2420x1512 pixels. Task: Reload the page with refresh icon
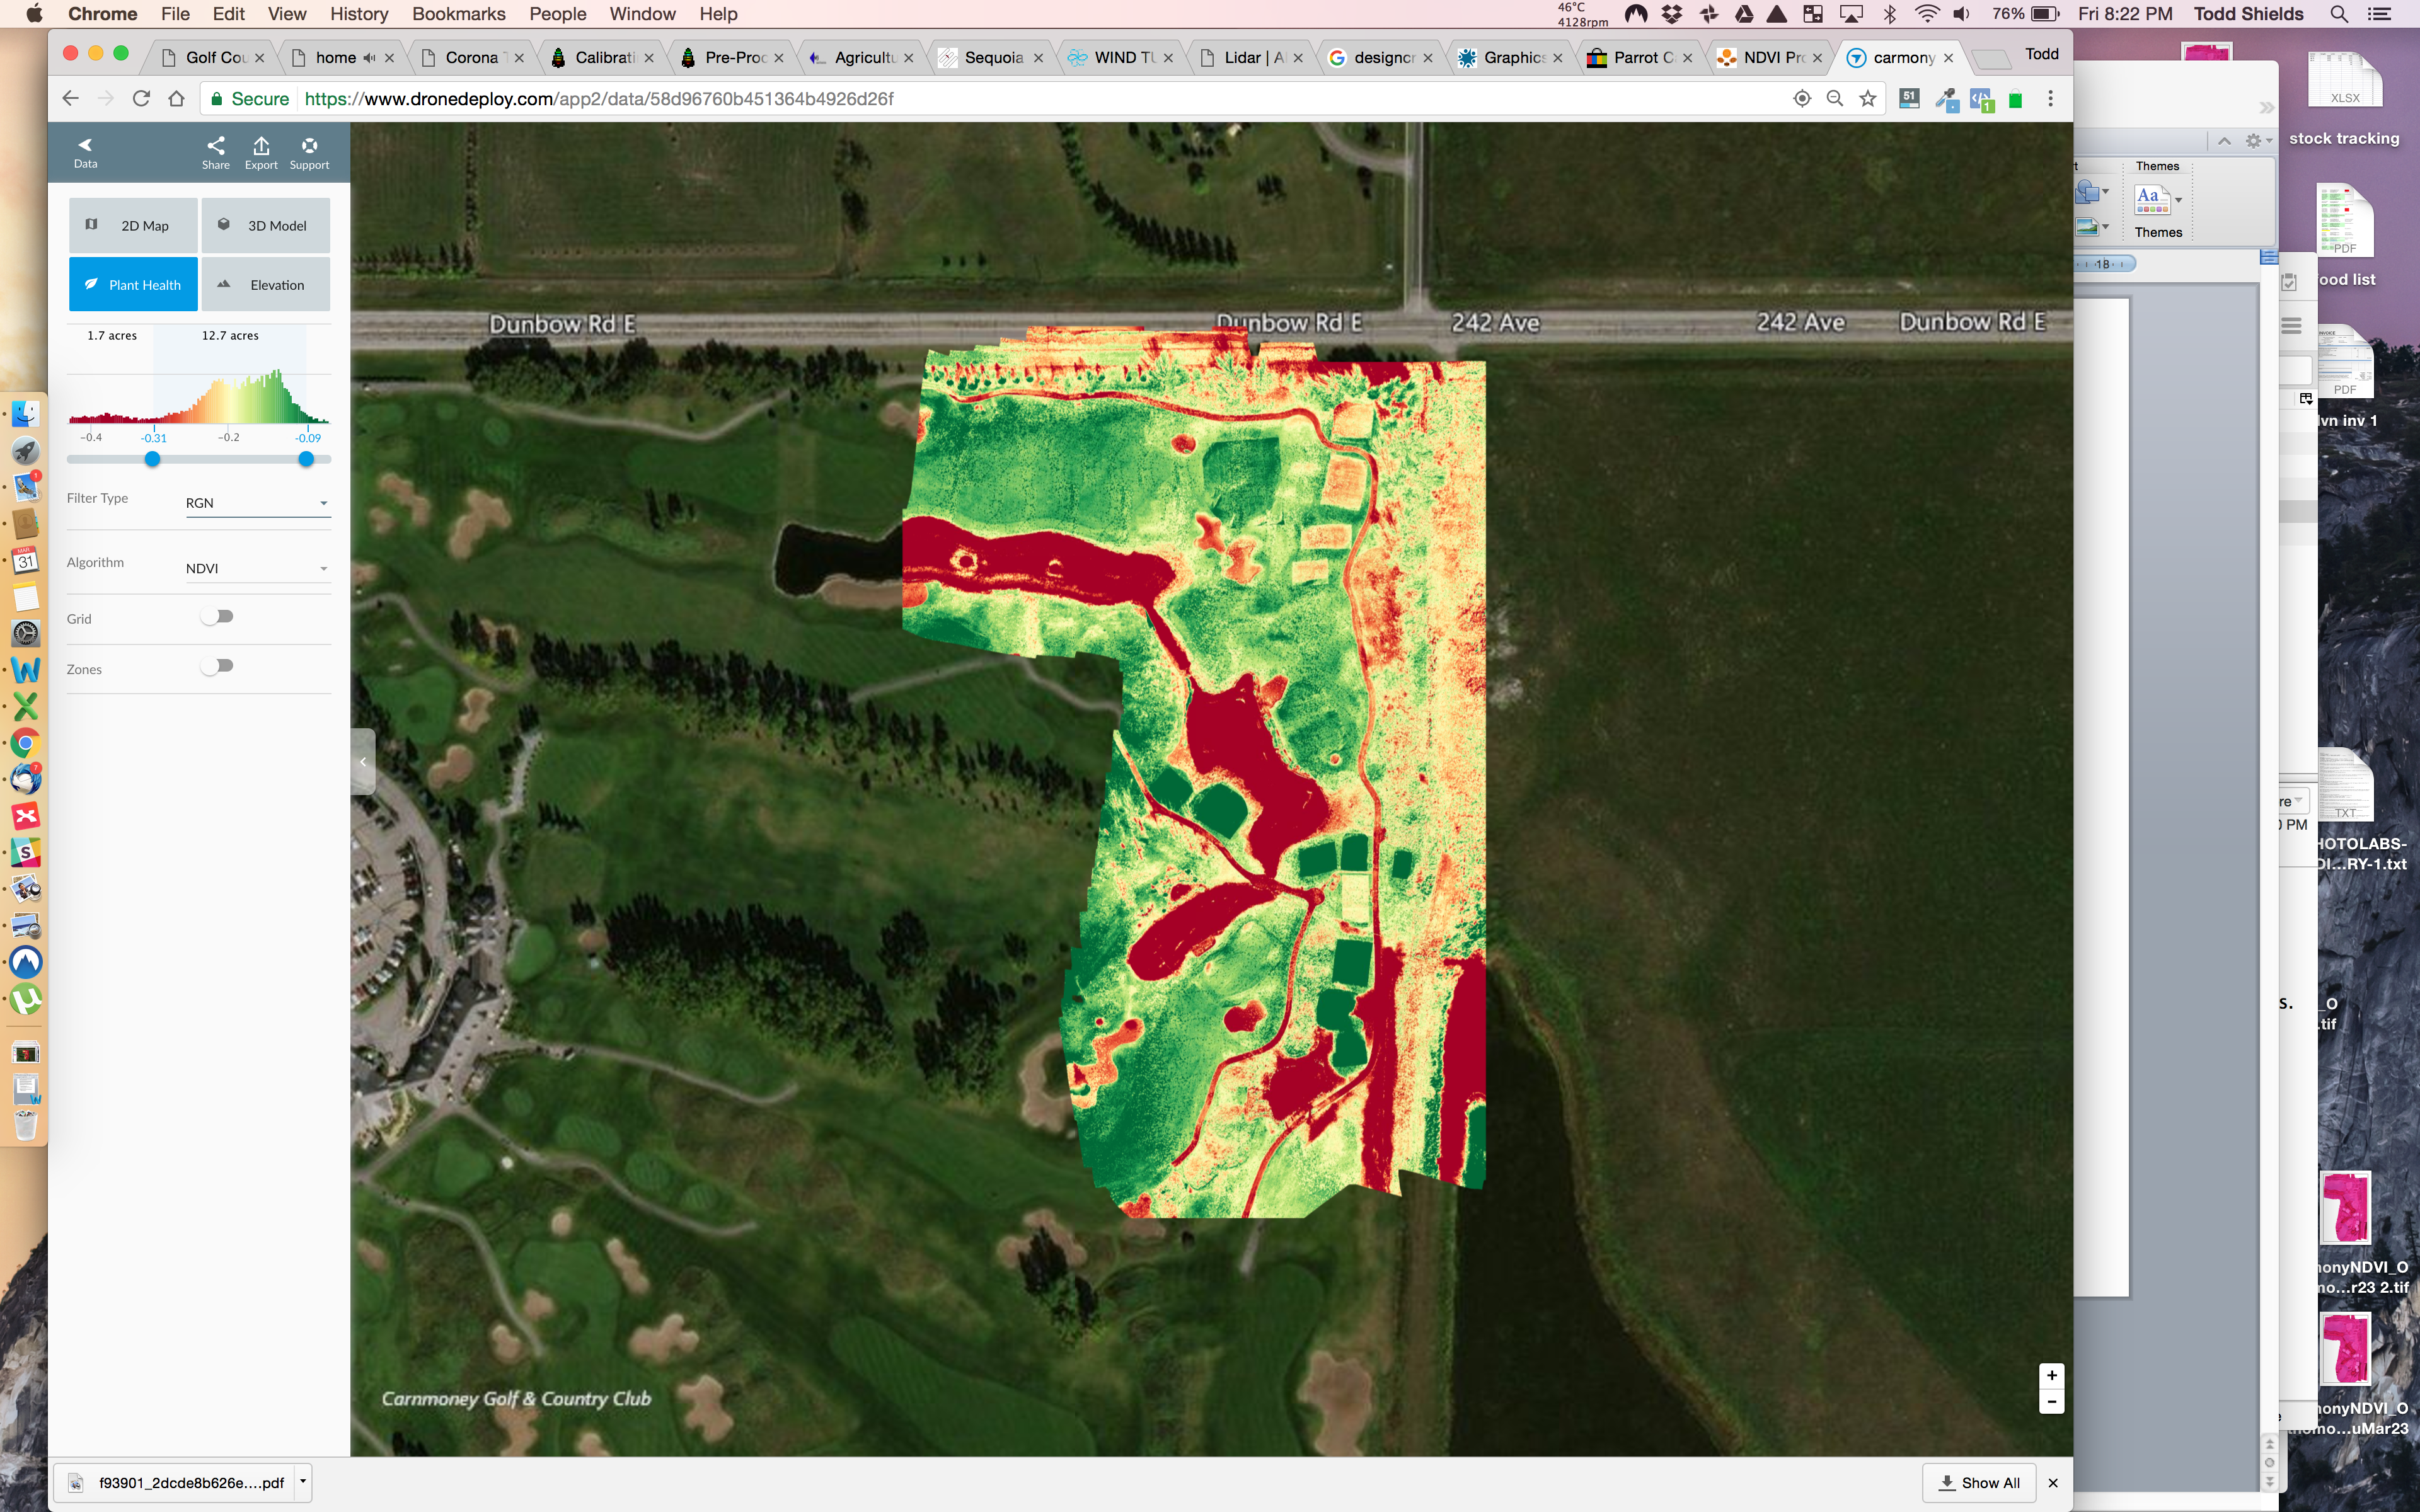141,98
